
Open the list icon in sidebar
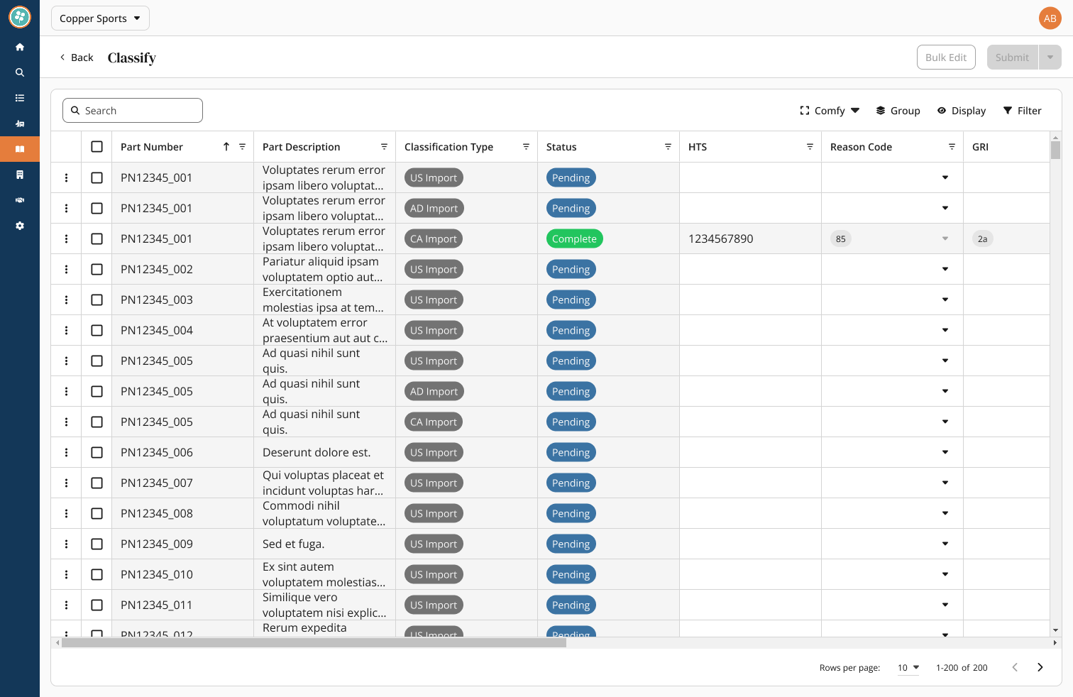tap(20, 98)
